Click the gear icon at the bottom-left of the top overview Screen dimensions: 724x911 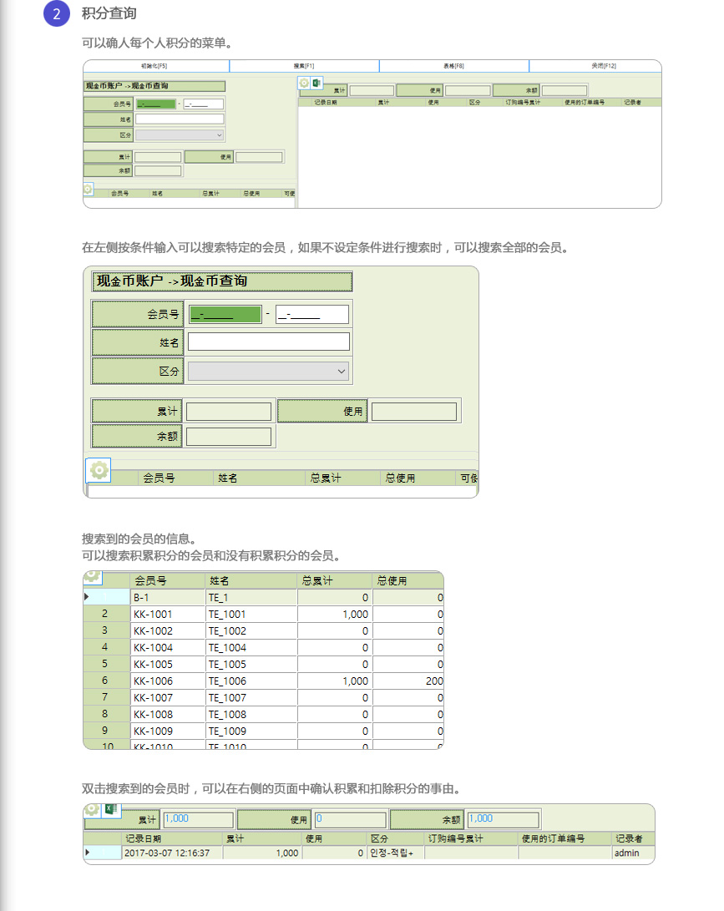pos(88,190)
